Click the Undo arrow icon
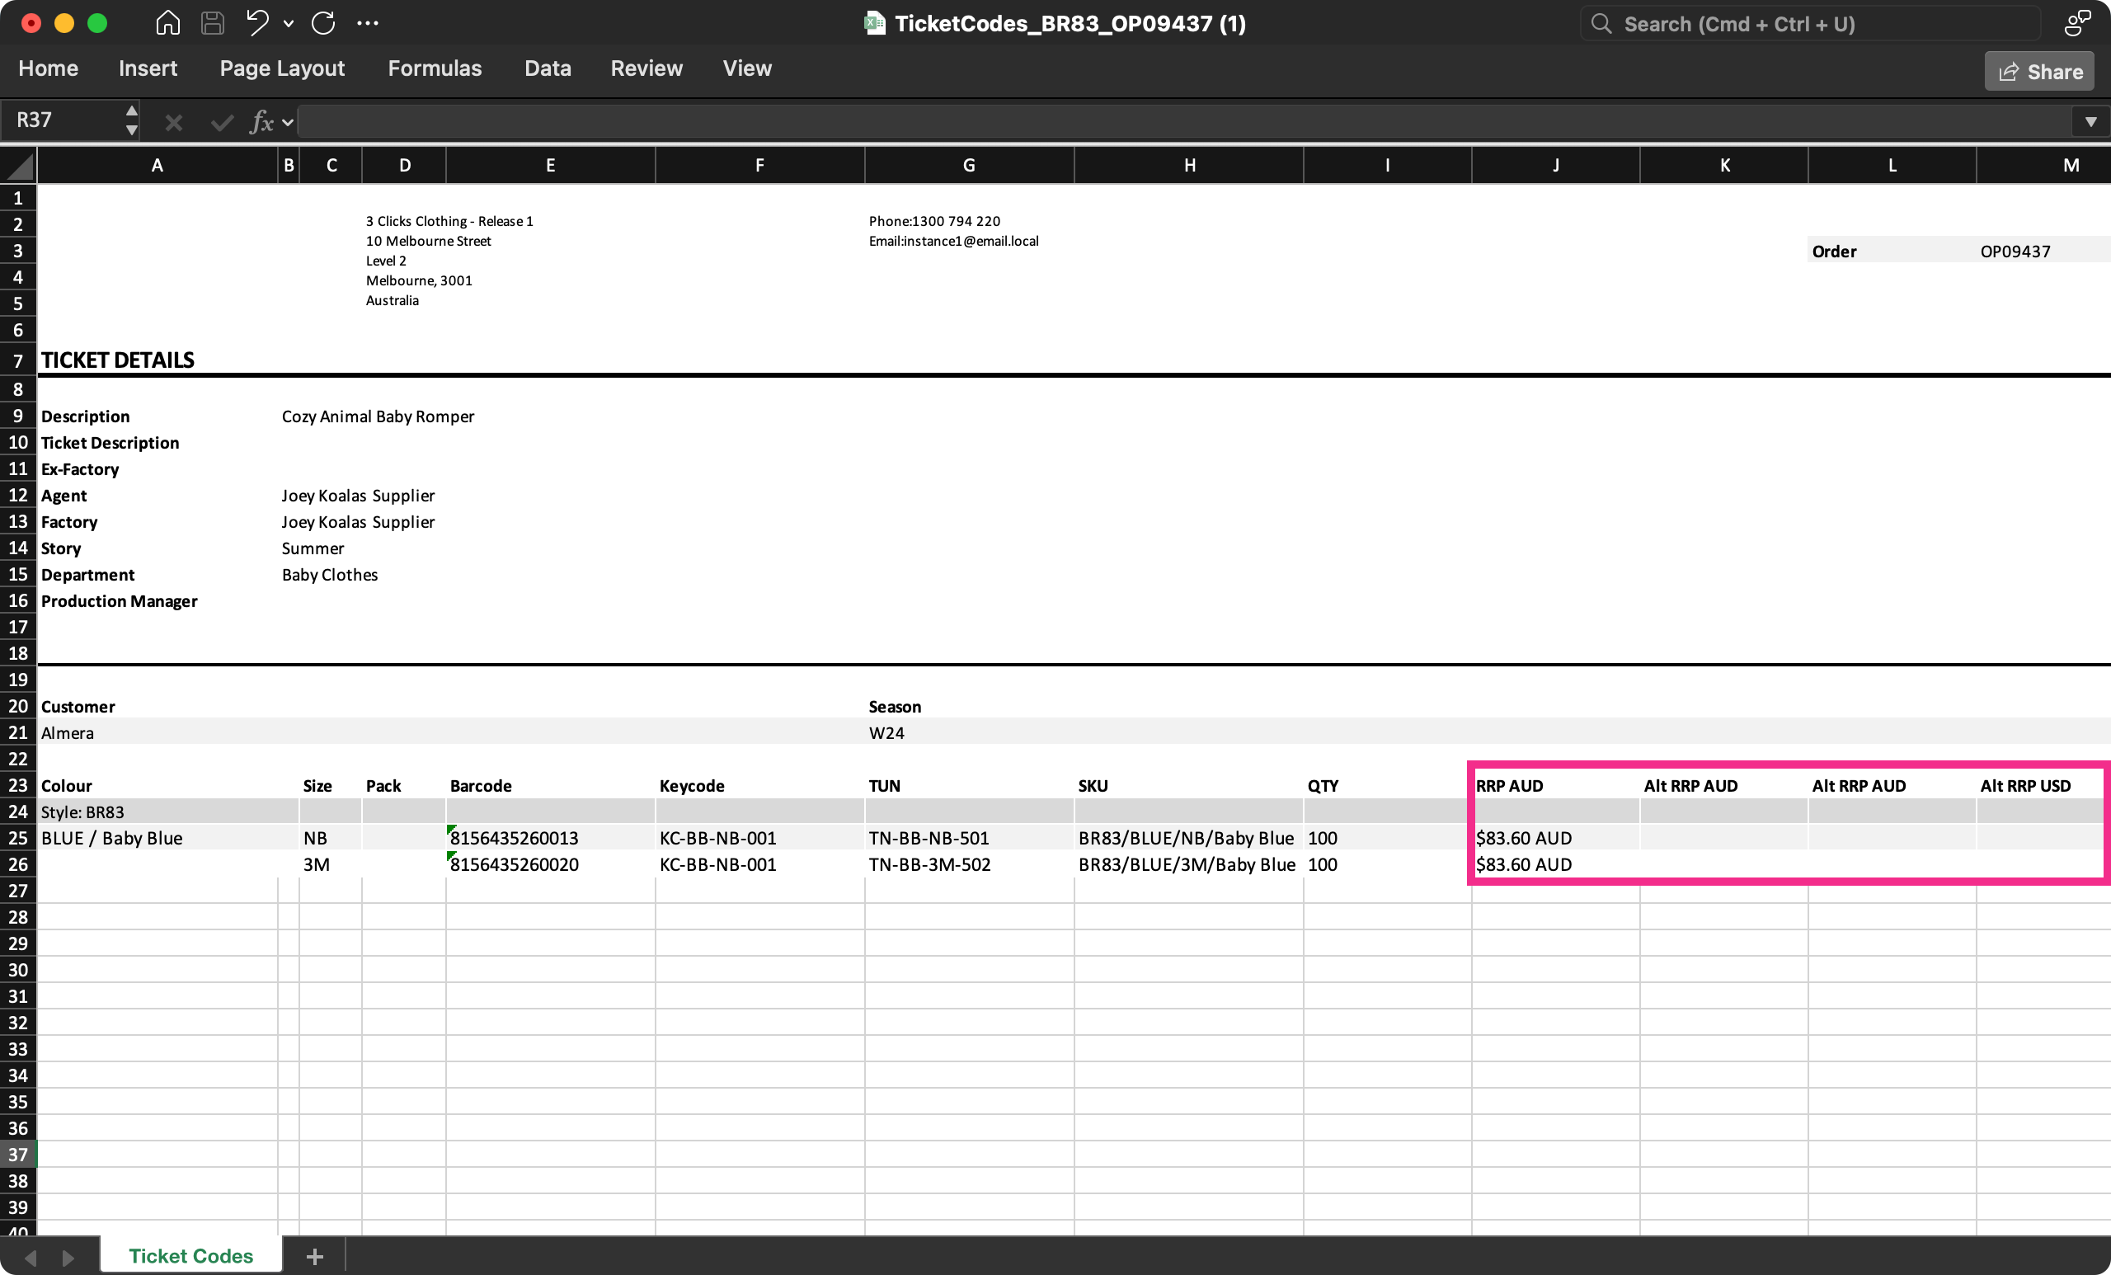Screen dimensions: 2111x1275 point(257,23)
